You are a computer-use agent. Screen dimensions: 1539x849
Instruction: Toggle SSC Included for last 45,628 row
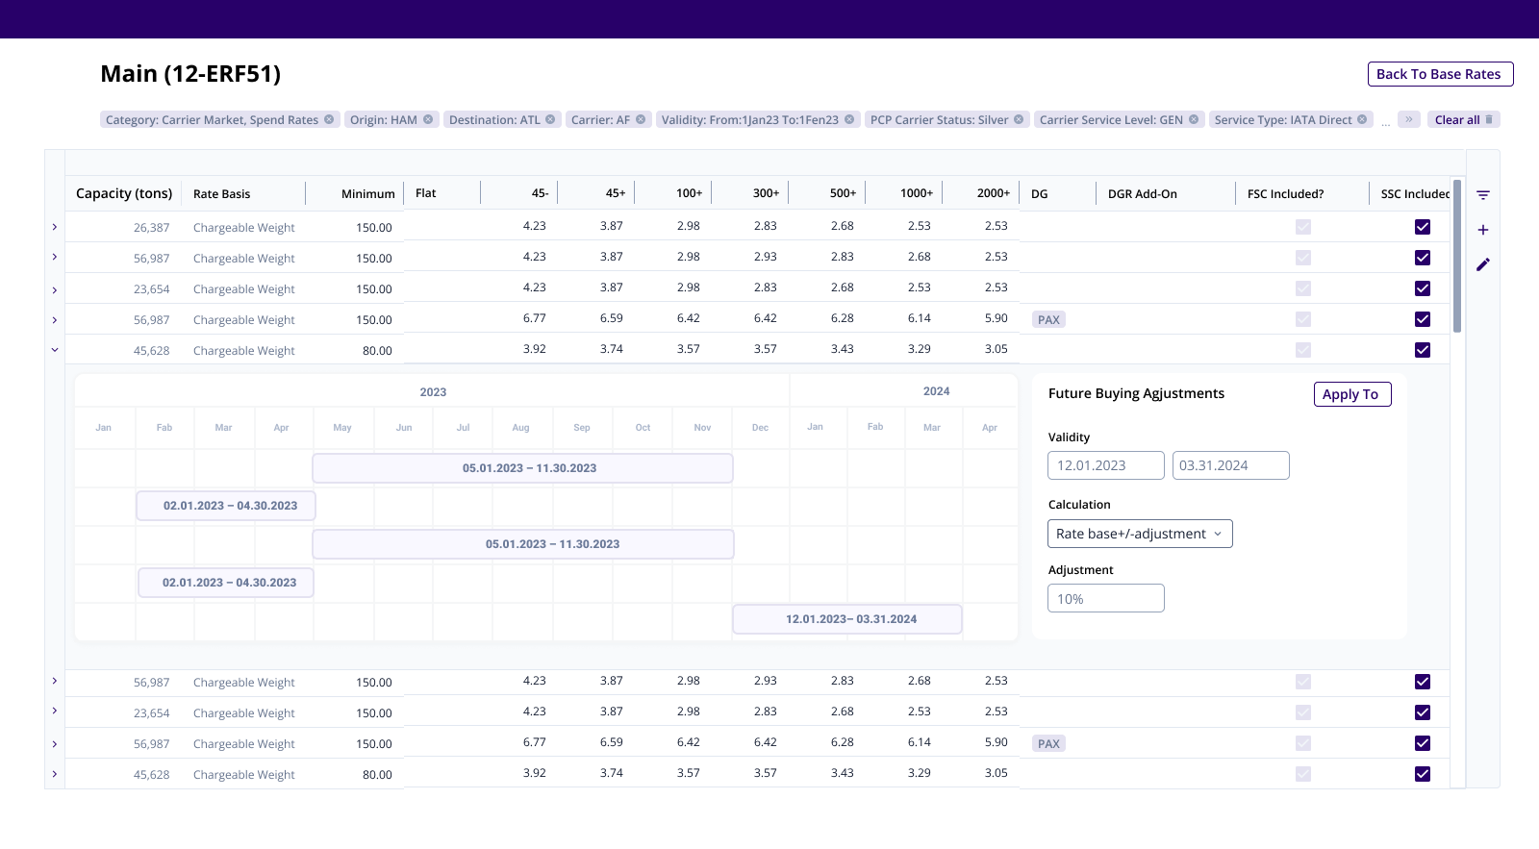coord(1423,774)
